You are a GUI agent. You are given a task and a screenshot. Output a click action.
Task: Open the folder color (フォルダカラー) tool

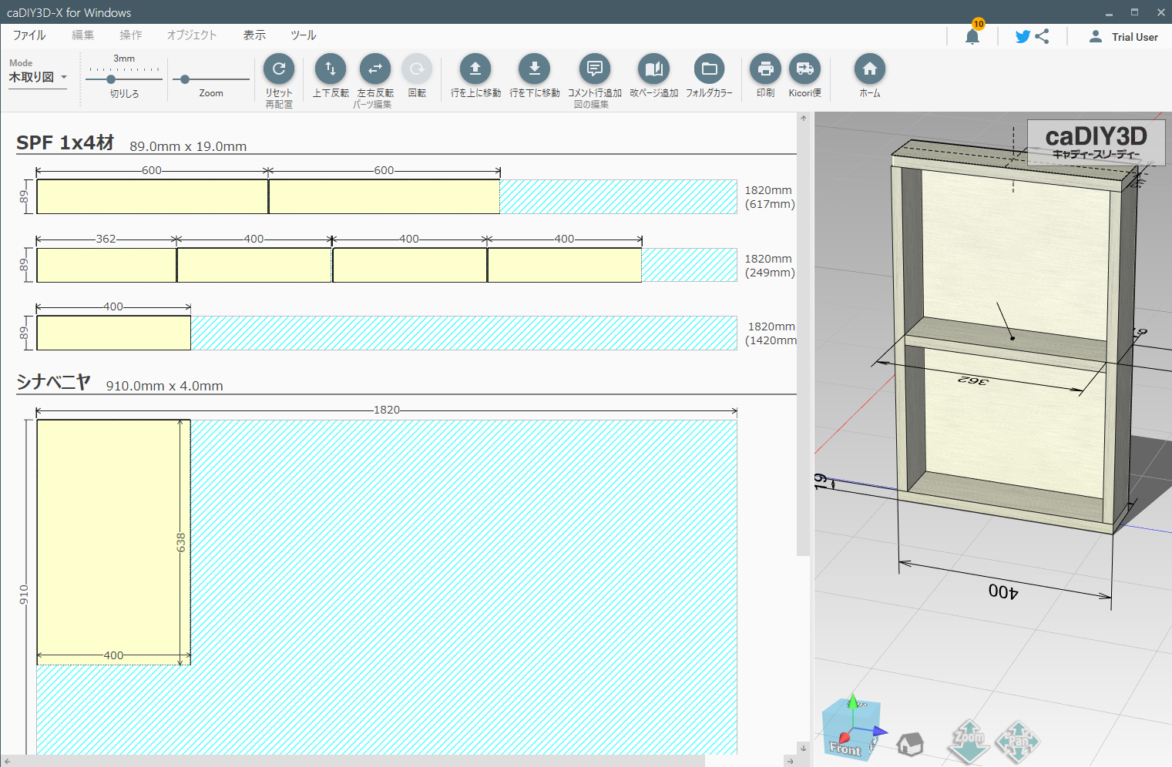pyautogui.click(x=710, y=69)
